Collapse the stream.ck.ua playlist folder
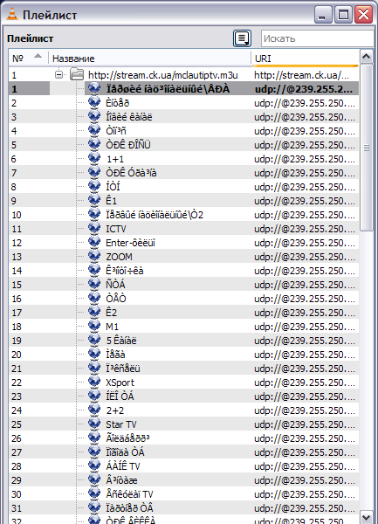The height and width of the screenshot is (524, 378). 58,74
